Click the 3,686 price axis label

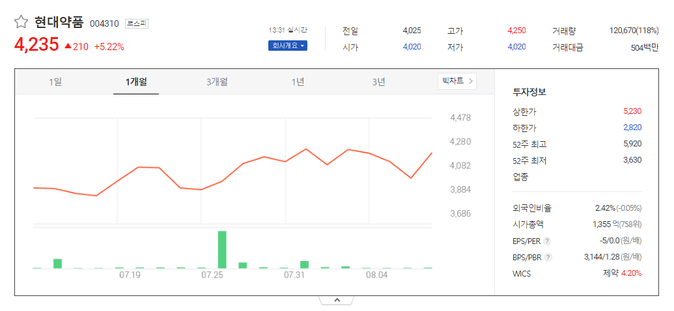coord(460,213)
